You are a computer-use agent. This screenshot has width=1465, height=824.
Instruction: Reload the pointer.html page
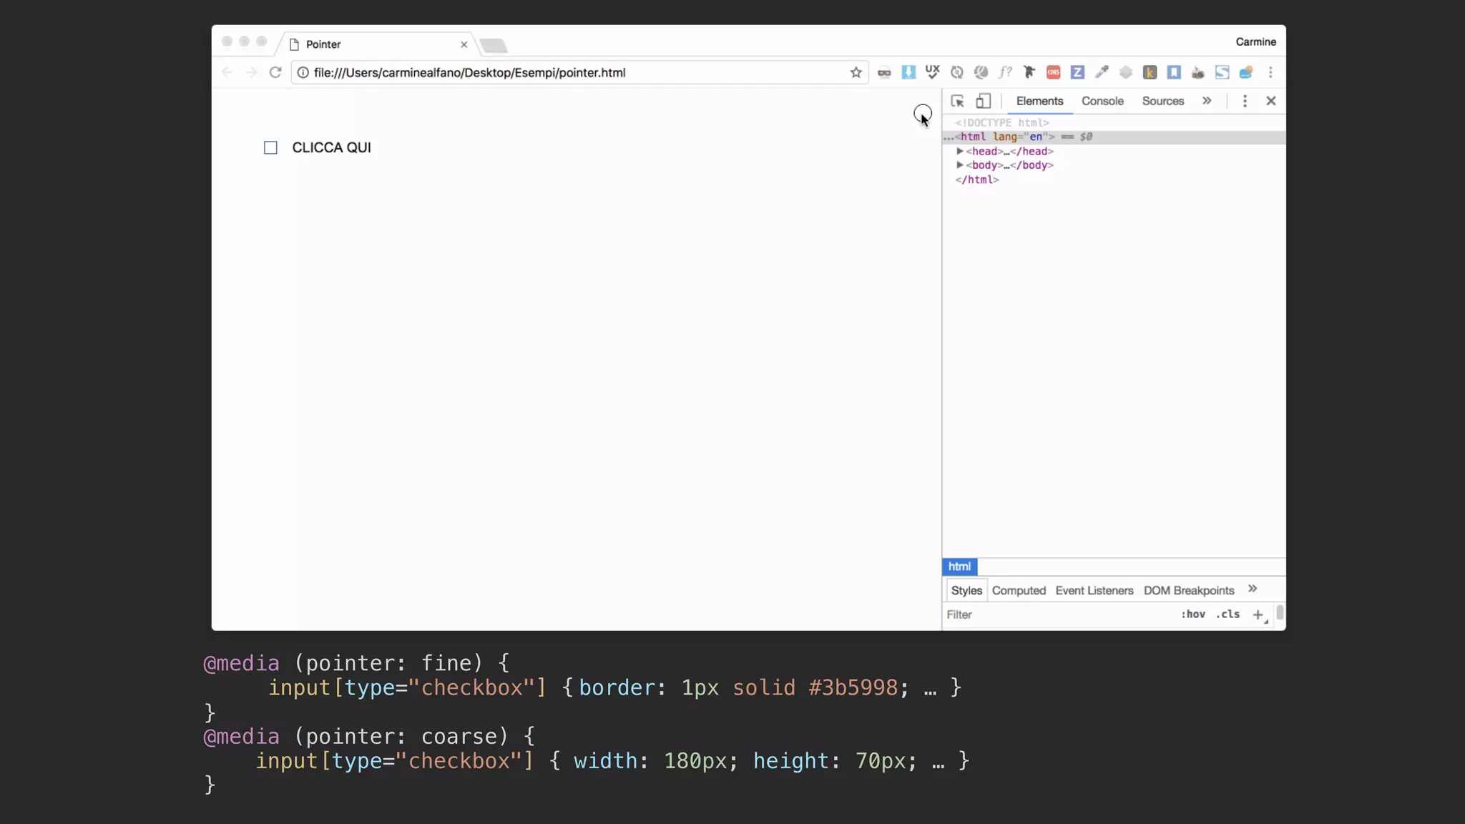click(275, 72)
